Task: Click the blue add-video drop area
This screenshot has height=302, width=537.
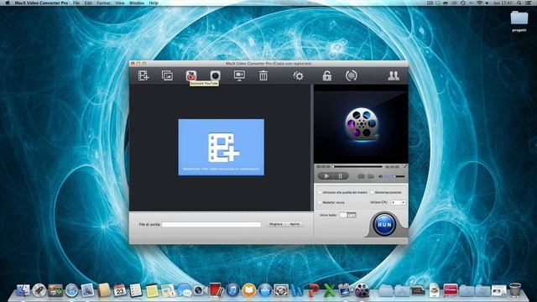Action: pos(221,148)
